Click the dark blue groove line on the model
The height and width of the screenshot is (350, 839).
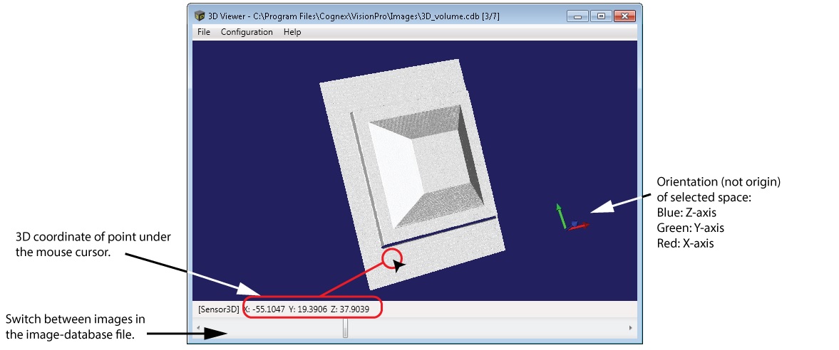point(438,233)
